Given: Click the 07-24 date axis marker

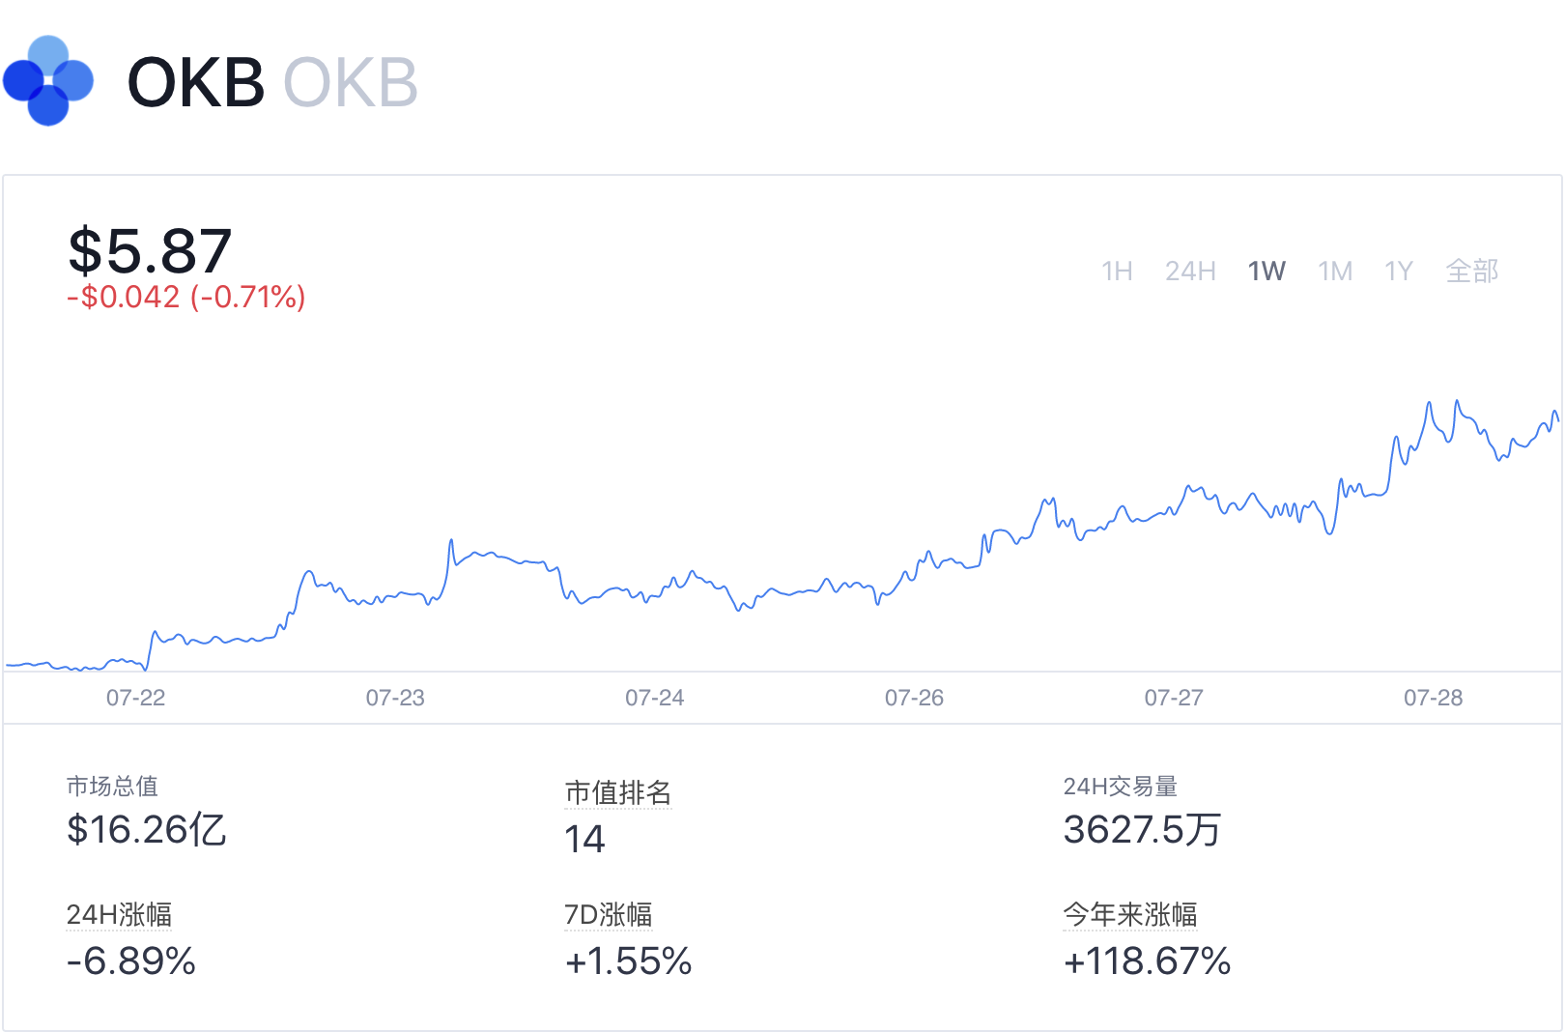Looking at the screenshot, I should (x=655, y=698).
